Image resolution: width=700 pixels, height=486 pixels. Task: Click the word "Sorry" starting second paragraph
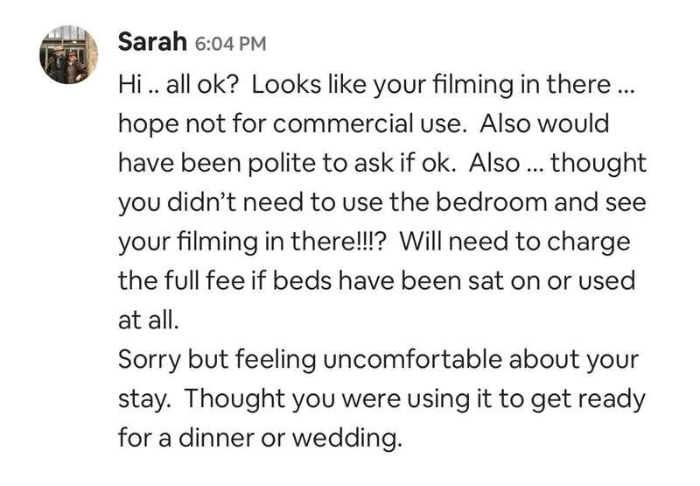pos(149,360)
